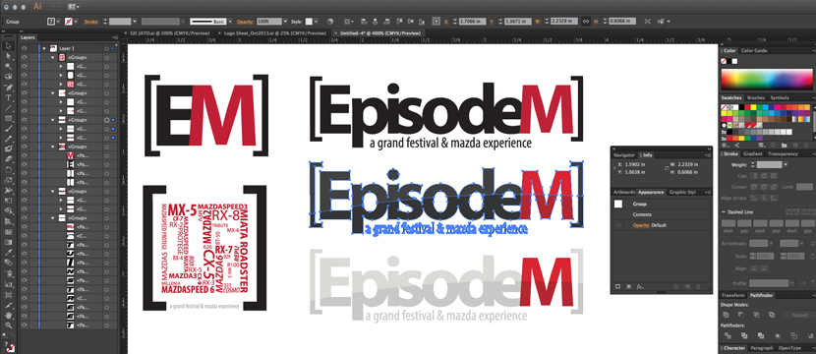Select the Hand tool
The width and height of the screenshot is (816, 354).
pyautogui.click(x=8, y=316)
